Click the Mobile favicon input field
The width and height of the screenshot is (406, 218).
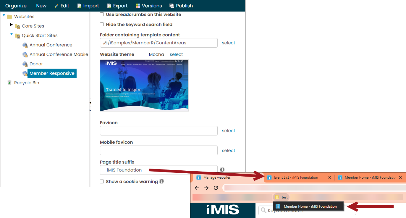pyautogui.click(x=159, y=151)
